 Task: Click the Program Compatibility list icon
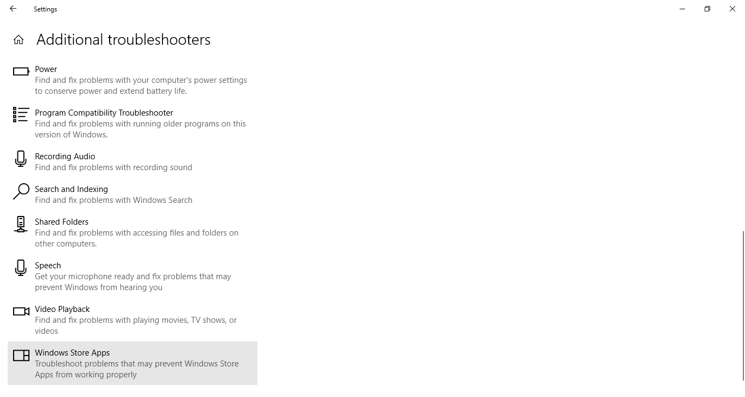[x=21, y=115]
